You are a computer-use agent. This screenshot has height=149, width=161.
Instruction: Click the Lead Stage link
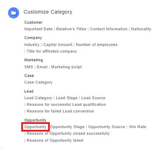[x=67, y=98]
